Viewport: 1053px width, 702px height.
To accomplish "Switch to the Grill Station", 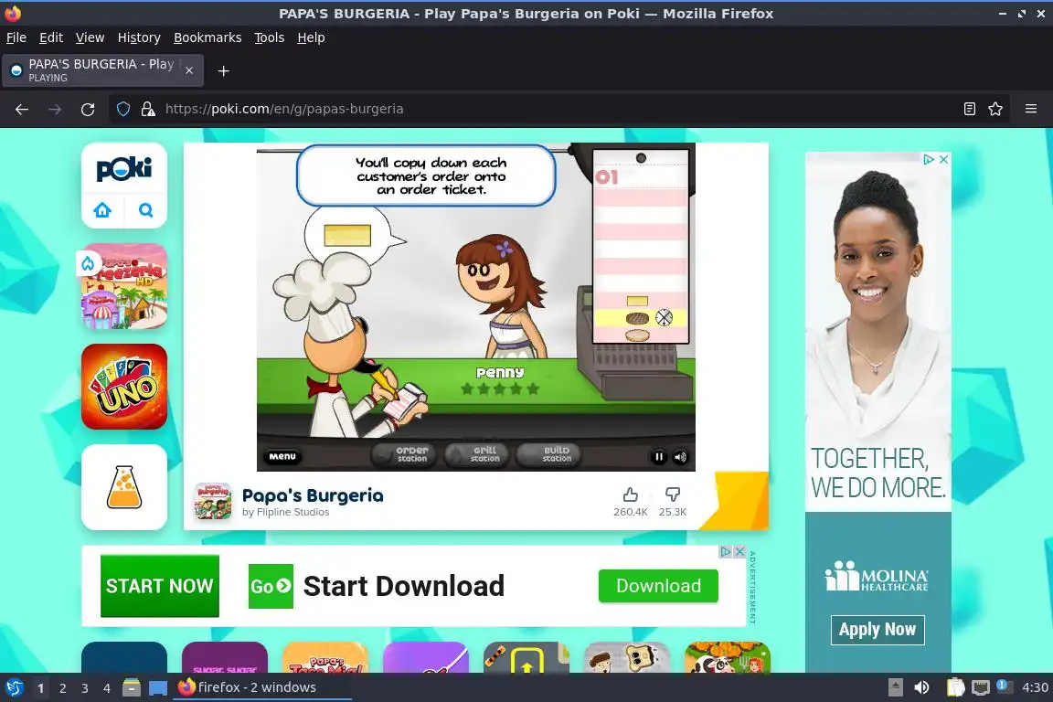I will tap(477, 455).
